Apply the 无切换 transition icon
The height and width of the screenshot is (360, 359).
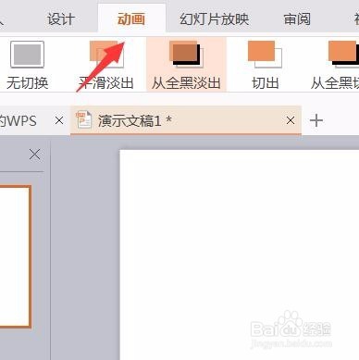tap(27, 55)
